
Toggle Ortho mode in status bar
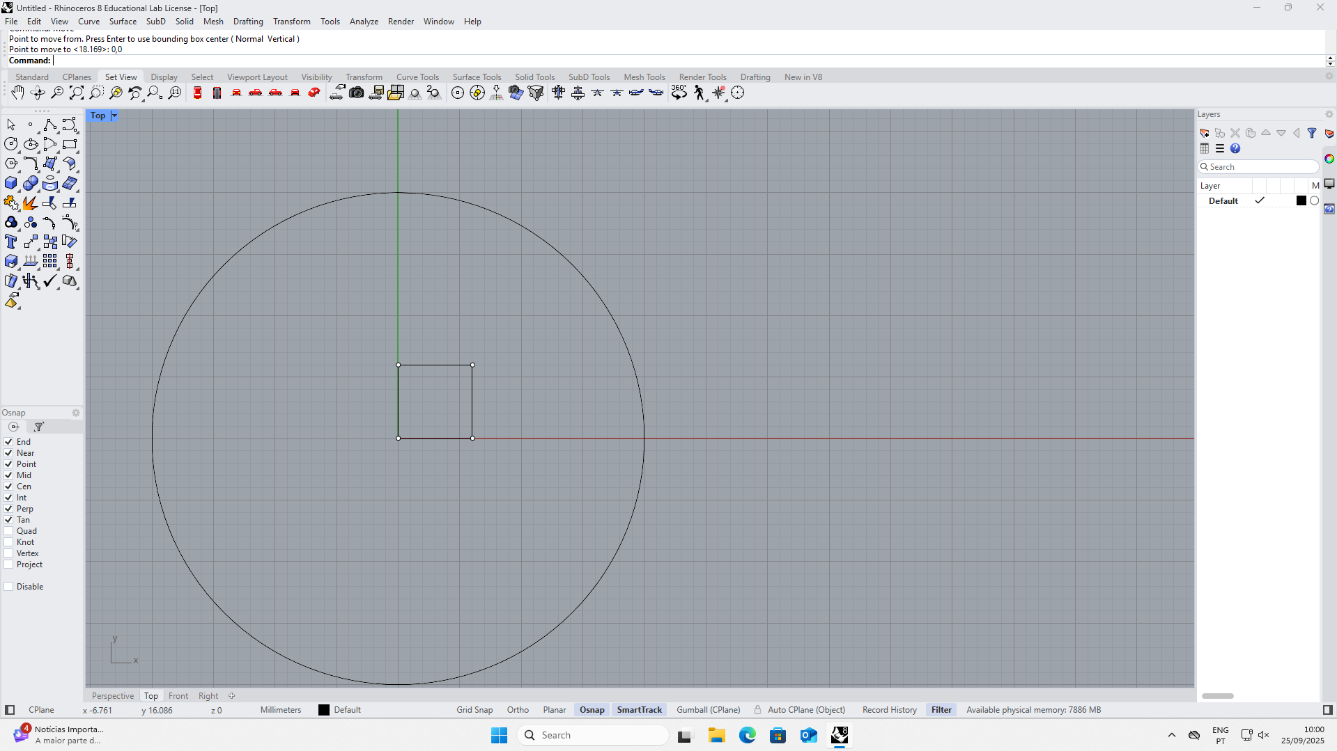(518, 709)
